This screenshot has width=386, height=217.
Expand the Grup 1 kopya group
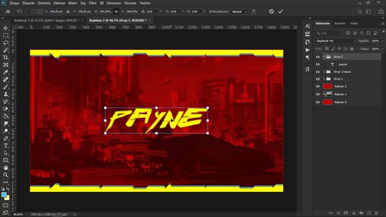pyautogui.click(x=324, y=72)
